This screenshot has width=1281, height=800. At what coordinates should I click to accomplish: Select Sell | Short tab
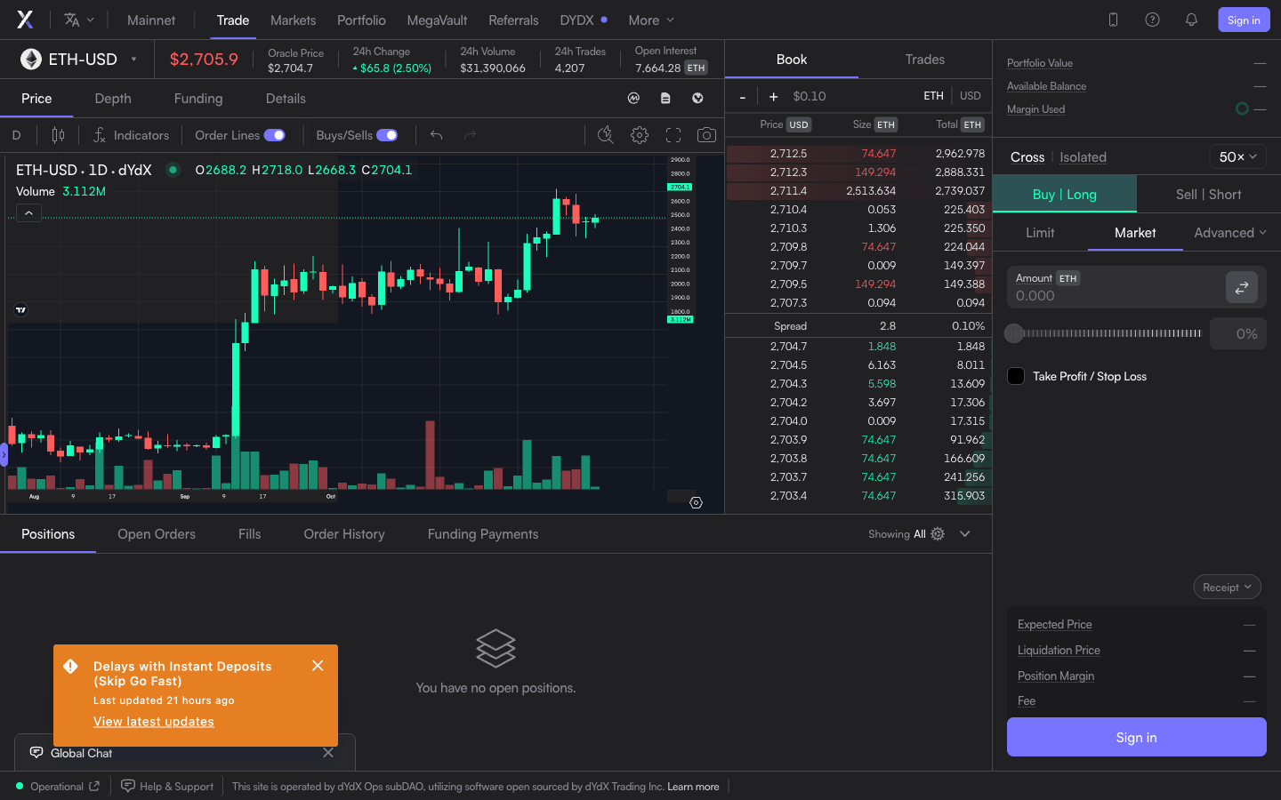click(x=1208, y=195)
